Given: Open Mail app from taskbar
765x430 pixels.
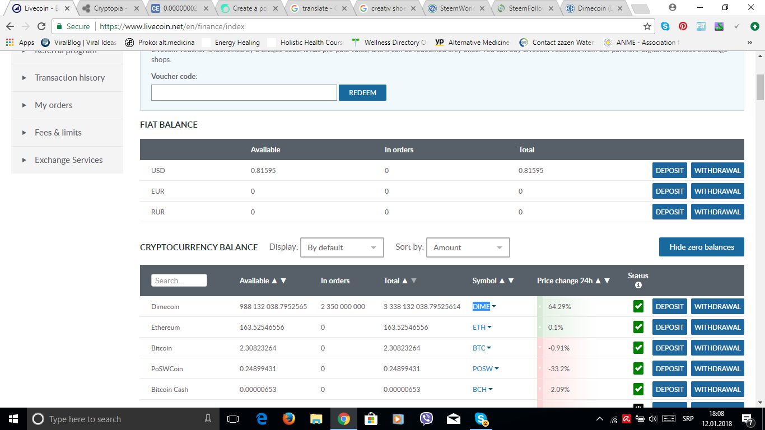Looking at the screenshot, I should [454, 419].
